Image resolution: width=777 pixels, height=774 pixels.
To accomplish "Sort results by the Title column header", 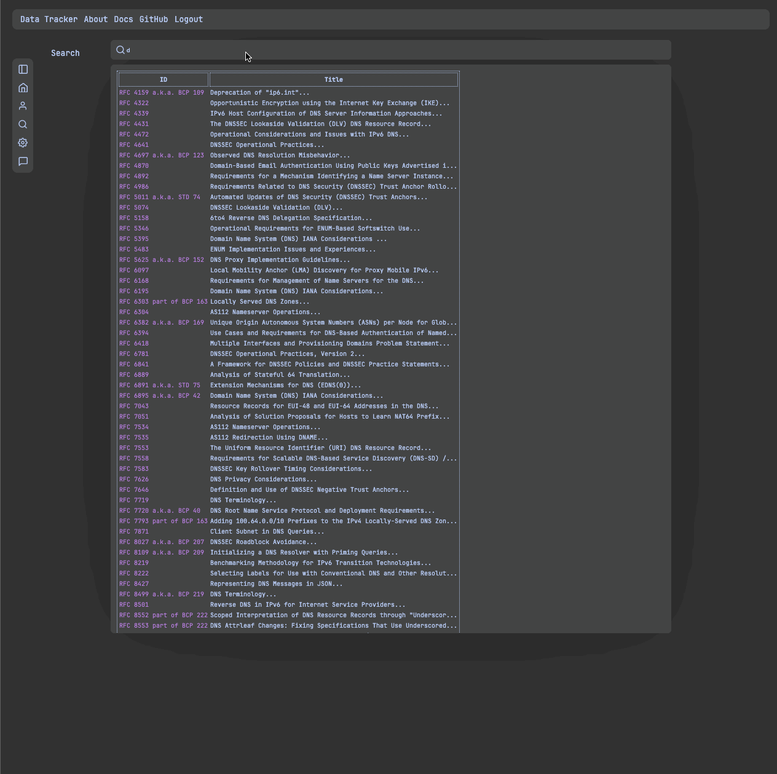I will [x=333, y=79].
